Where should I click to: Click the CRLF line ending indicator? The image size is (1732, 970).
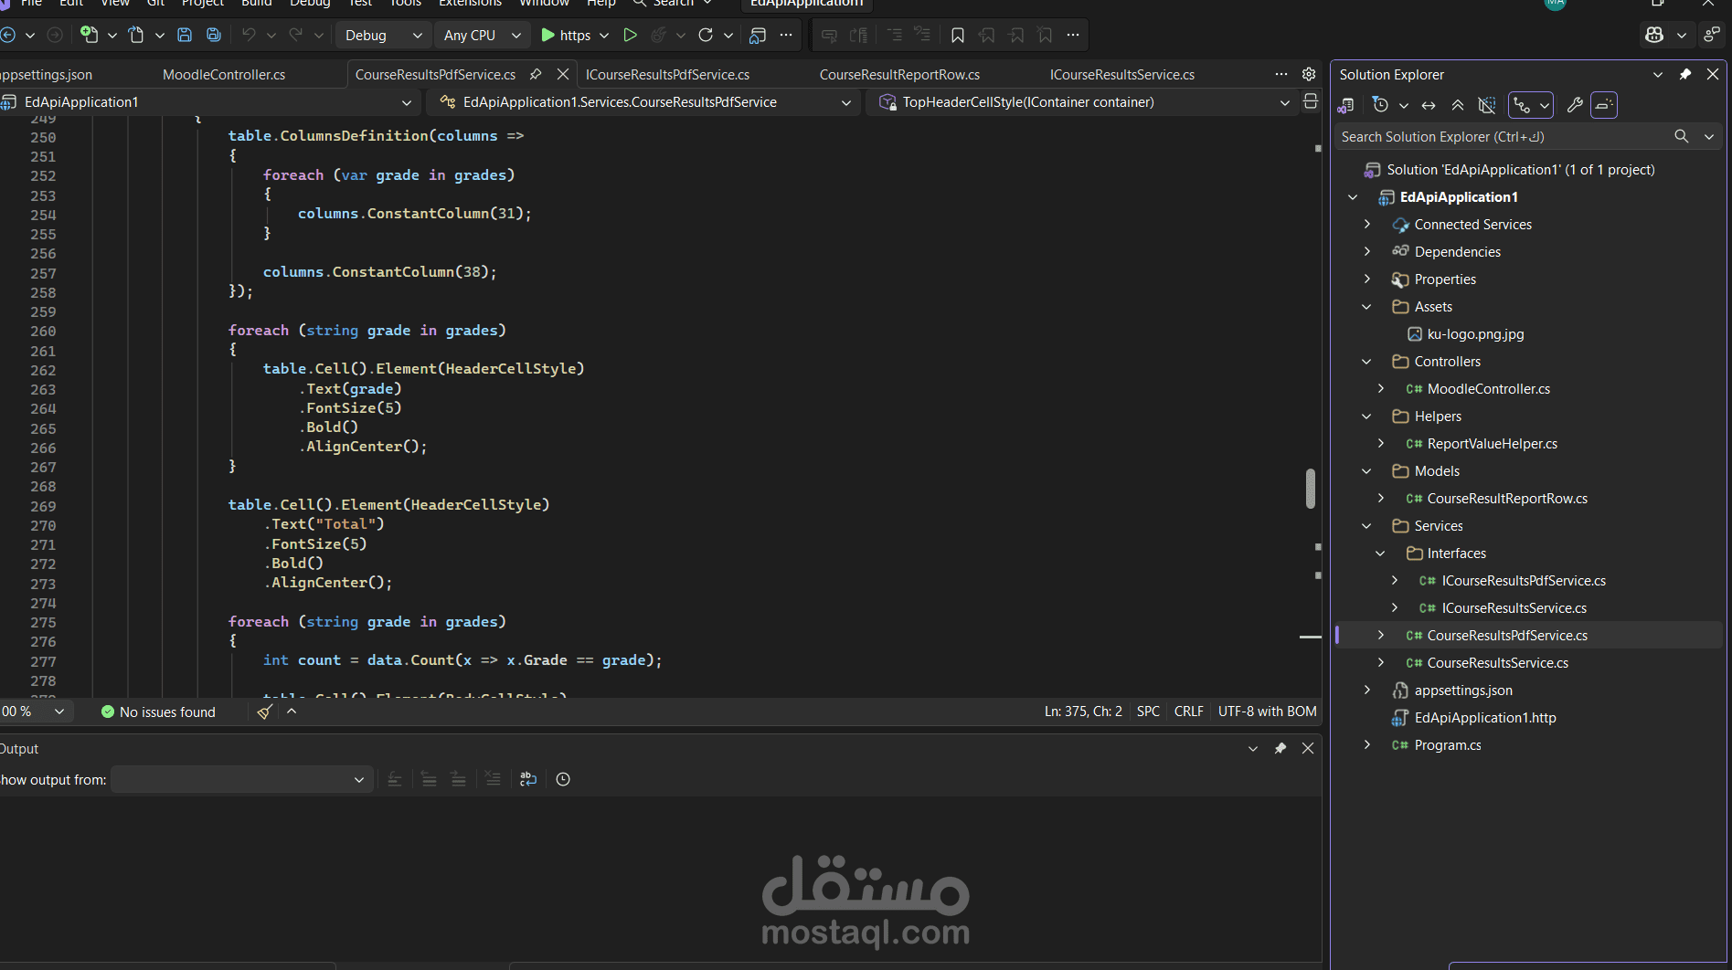1188,712
